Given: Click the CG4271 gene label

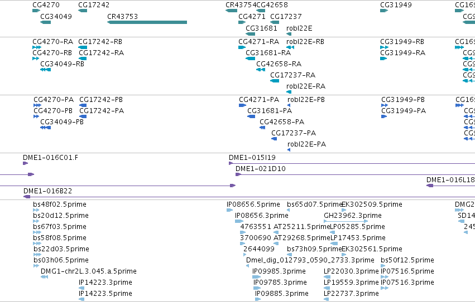Looking at the screenshot, I should click(252, 16).
